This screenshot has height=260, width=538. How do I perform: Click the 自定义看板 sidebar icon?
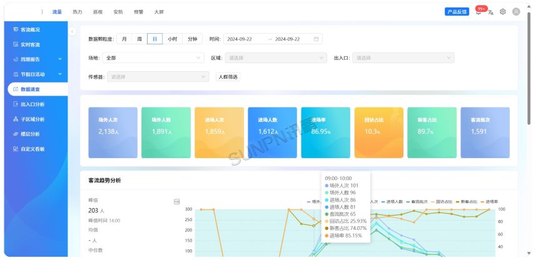(x=16, y=149)
